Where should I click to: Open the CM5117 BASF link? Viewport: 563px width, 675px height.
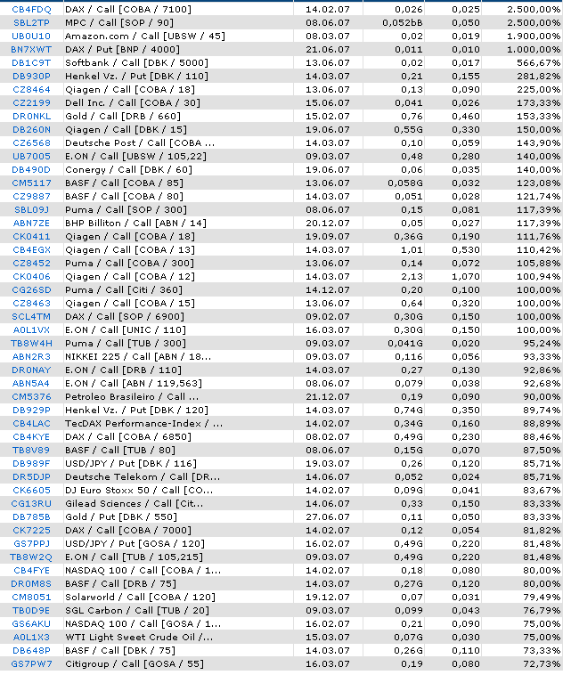[x=31, y=183]
